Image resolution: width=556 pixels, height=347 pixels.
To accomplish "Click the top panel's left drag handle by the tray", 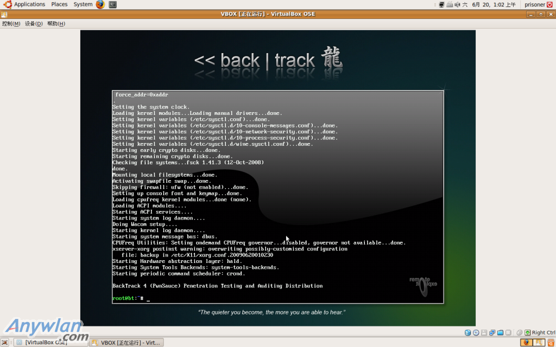I will (435, 4).
